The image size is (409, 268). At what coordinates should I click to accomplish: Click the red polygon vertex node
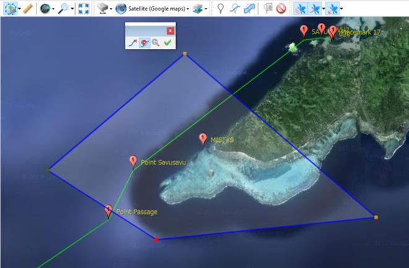pos(156,239)
